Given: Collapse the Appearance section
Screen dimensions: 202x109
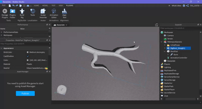Looking at the screenshot, I should [x=2, y=48].
